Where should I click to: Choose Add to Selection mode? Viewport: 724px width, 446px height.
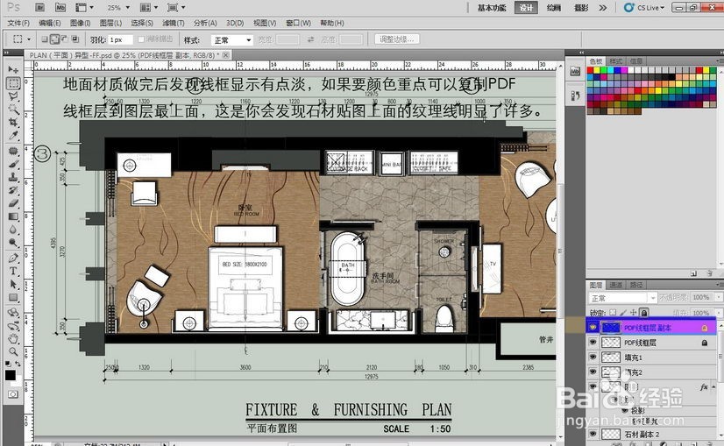tap(54, 39)
